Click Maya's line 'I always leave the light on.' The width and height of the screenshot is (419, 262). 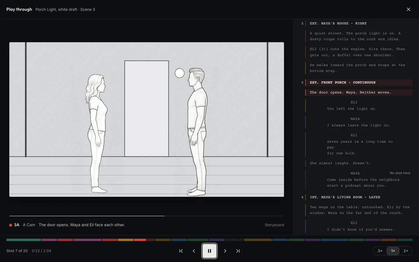click(x=359, y=122)
